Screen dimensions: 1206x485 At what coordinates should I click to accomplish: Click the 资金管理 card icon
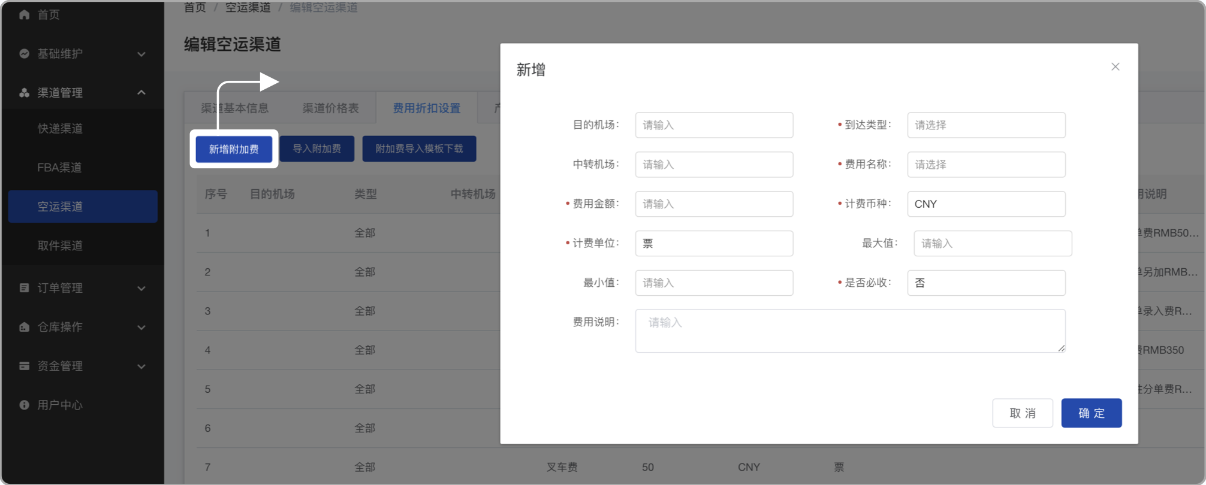(24, 366)
